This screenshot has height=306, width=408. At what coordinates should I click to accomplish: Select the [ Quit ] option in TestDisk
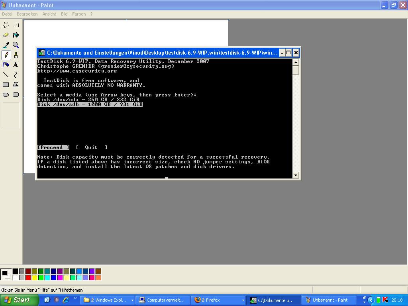pos(91,147)
